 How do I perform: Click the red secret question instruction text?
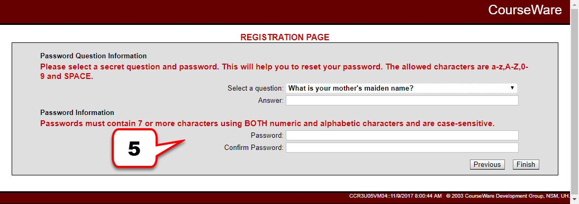286,73
